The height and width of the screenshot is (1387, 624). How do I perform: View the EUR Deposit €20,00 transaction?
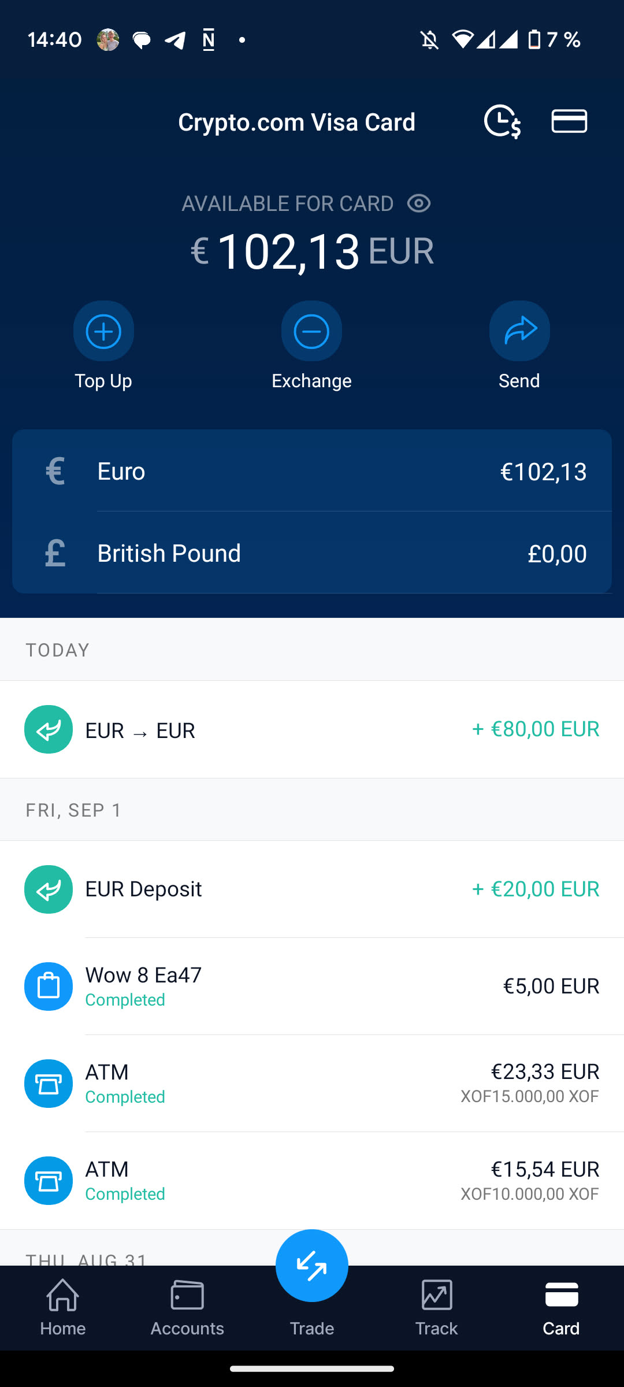click(312, 889)
